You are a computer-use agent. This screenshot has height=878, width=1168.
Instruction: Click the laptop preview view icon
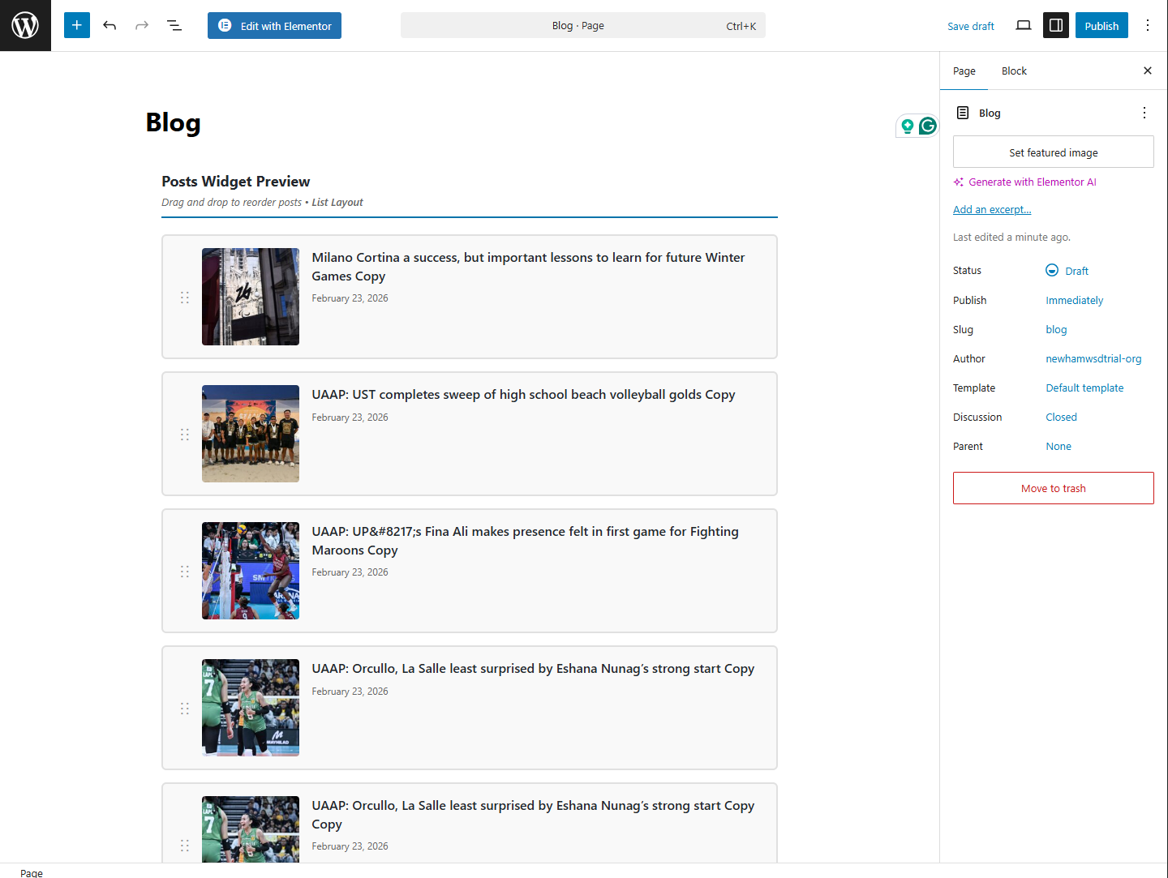(1024, 25)
